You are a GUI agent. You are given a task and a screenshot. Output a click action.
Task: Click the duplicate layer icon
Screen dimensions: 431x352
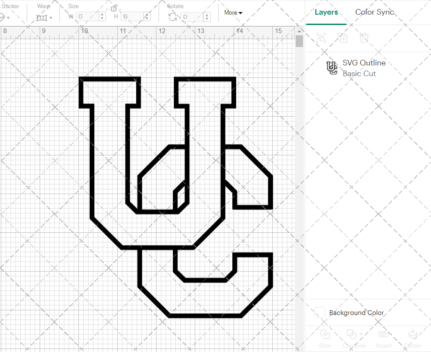tap(343, 38)
